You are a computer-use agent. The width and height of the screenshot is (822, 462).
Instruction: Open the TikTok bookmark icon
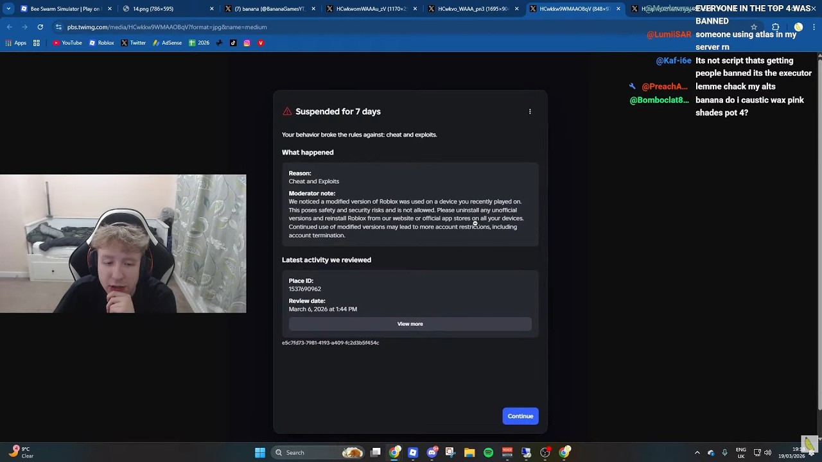(x=233, y=43)
